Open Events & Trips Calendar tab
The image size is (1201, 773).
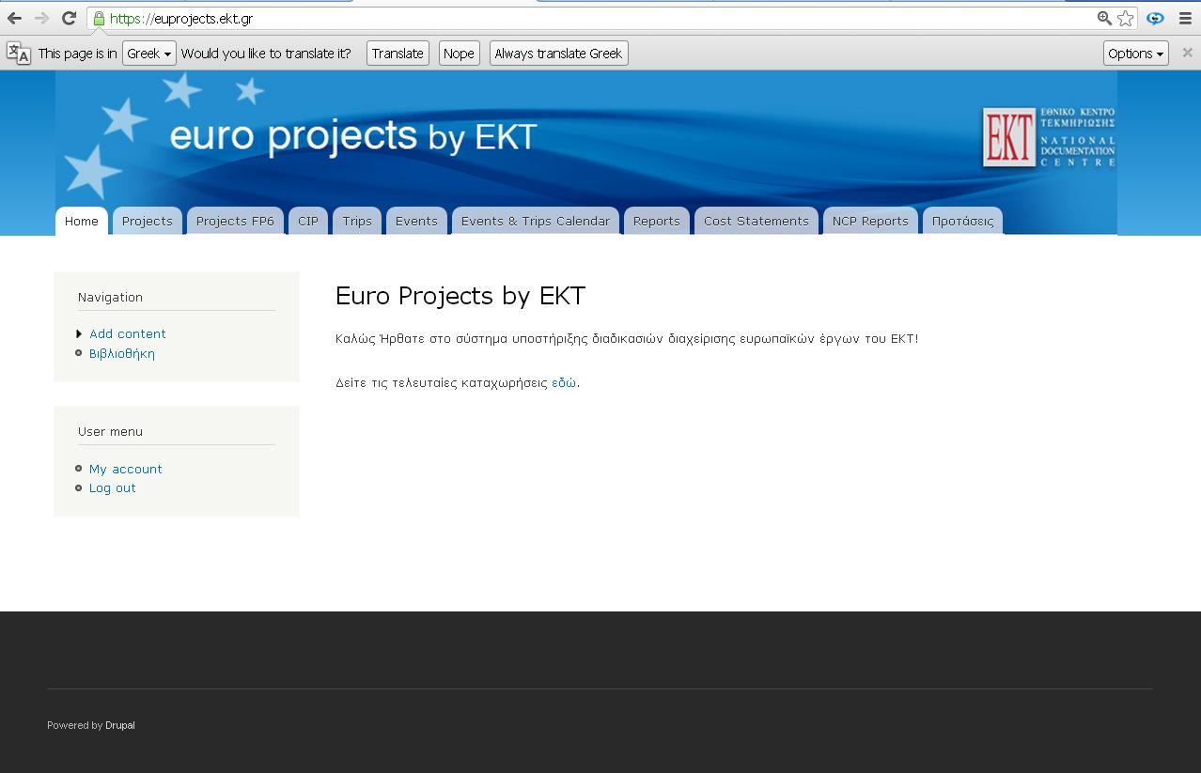[x=536, y=221]
